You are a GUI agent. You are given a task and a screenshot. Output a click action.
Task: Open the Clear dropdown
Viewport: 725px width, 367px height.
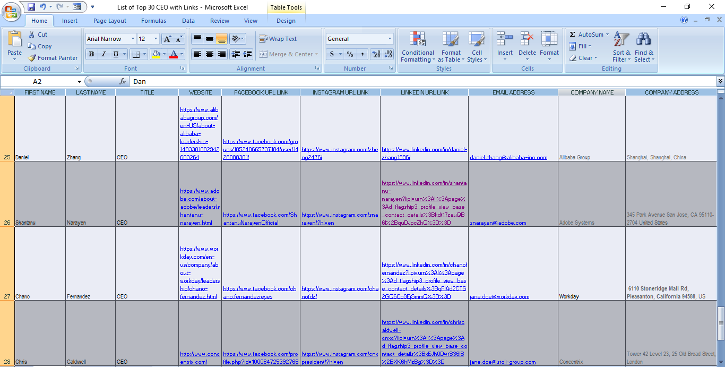pyautogui.click(x=596, y=58)
